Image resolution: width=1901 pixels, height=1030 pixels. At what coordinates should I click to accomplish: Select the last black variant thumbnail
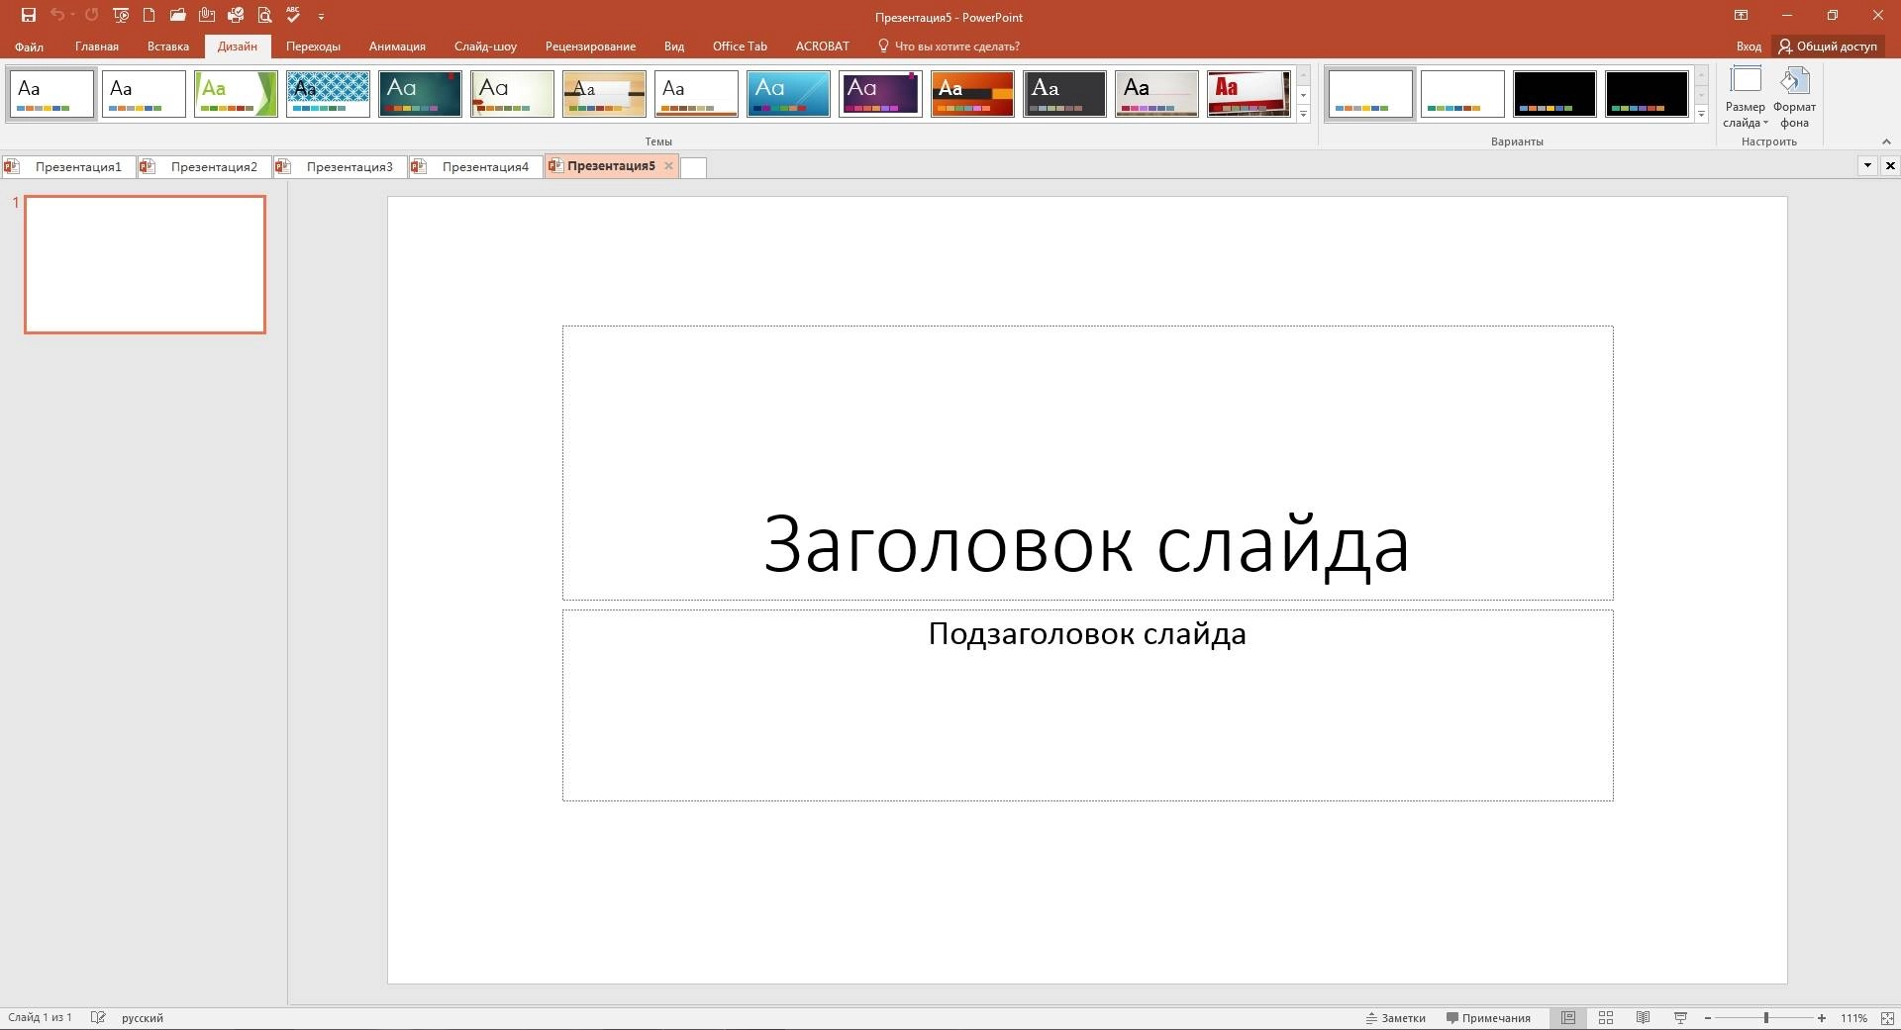1647,94
